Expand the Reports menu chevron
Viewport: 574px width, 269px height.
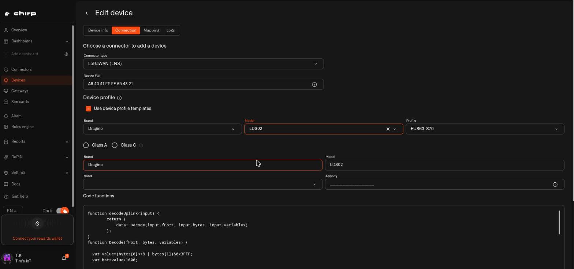pyautogui.click(x=67, y=141)
